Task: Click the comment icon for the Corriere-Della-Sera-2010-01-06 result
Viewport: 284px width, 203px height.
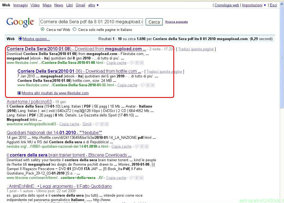Action: [143, 85]
